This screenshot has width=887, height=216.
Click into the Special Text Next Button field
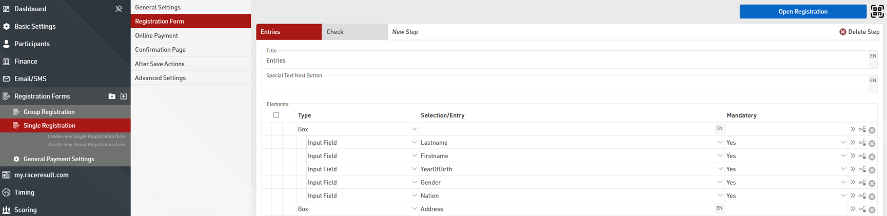[x=564, y=85]
